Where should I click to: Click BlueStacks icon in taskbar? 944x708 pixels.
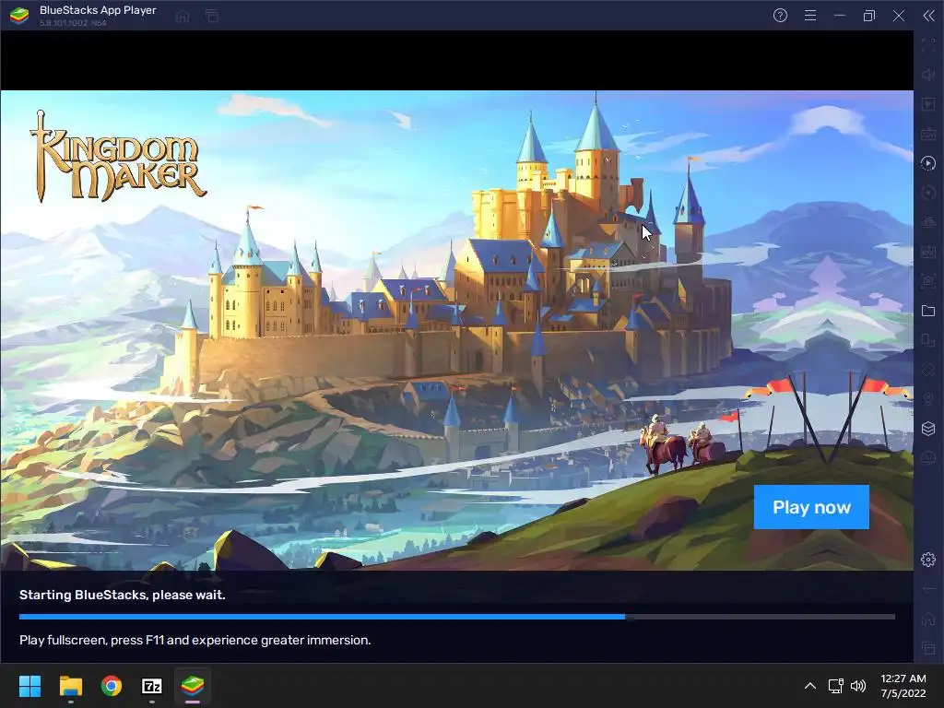[193, 686]
